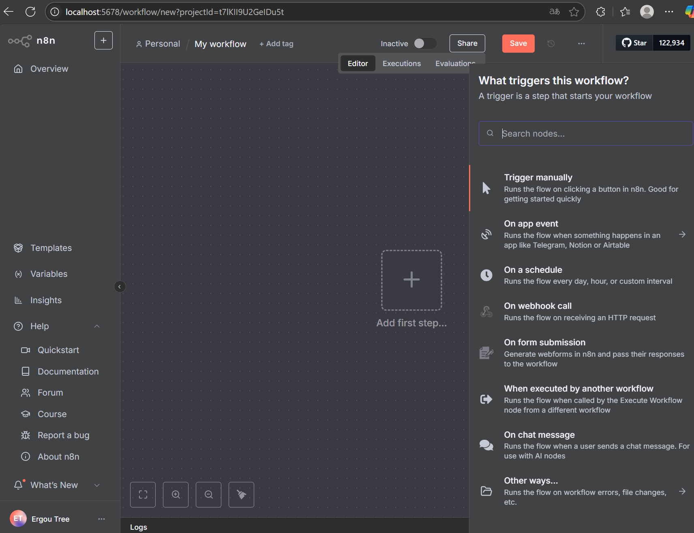Switch to the Executions tab
Screen dimensions: 694x533
tap(401, 64)
